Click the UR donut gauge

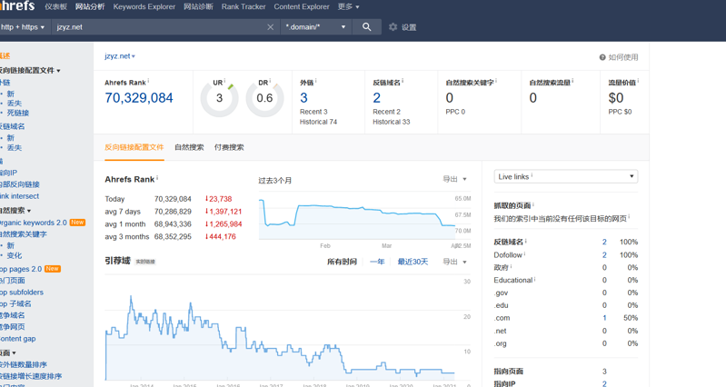(219, 98)
